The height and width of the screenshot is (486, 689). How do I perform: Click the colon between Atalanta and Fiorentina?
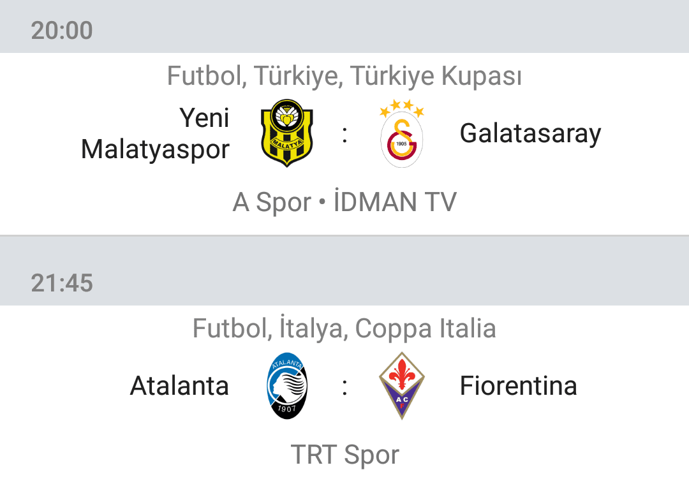tap(345, 387)
